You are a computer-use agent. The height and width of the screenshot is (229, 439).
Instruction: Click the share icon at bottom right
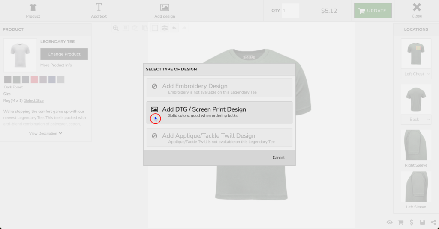433,223
